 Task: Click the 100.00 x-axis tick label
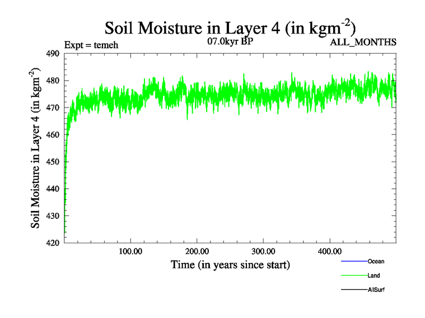130,251
